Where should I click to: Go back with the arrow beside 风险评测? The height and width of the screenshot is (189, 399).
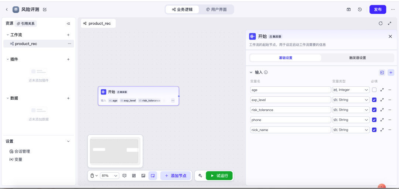tap(7, 10)
